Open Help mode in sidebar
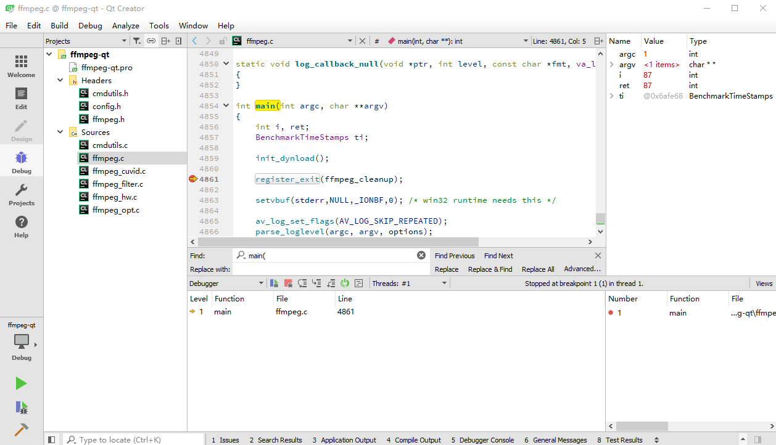The height and width of the screenshot is (445, 776). point(22,227)
